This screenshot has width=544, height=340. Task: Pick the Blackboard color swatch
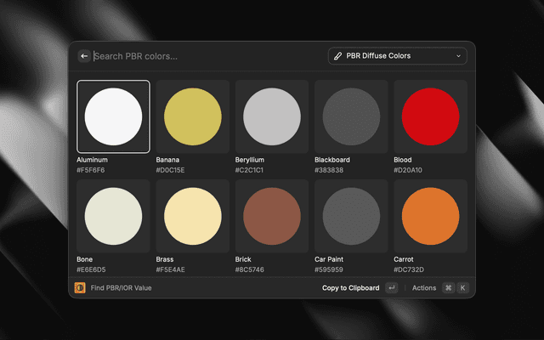coord(351,116)
